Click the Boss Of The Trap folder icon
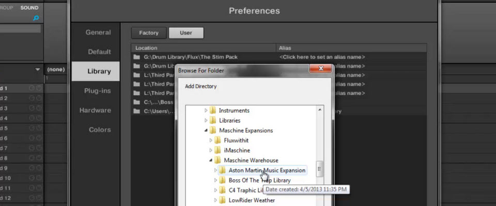This screenshot has height=206, width=496. (x=223, y=180)
